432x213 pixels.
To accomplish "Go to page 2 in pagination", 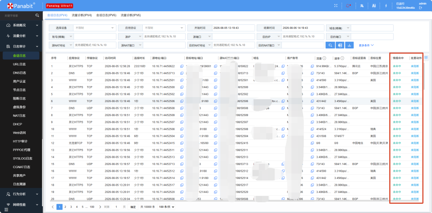I will [x=65, y=207].
